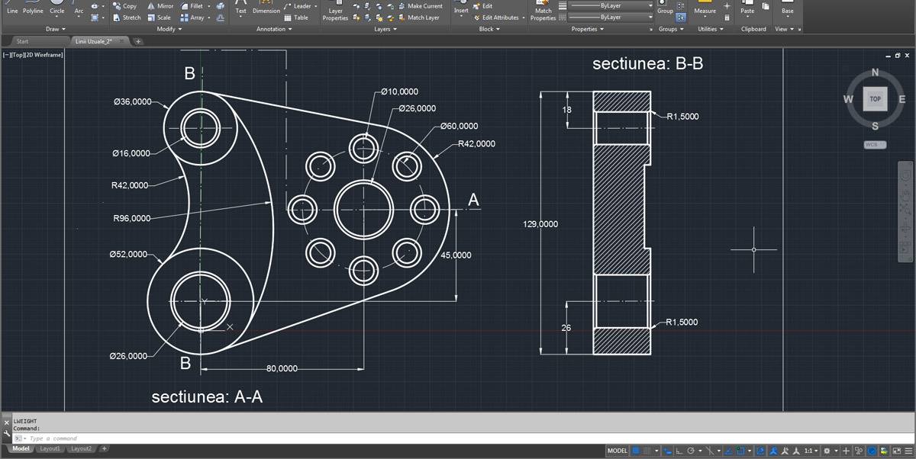Image resolution: width=916 pixels, height=459 pixels.
Task: Click the N compass direction on ViewCube
Action: point(875,72)
